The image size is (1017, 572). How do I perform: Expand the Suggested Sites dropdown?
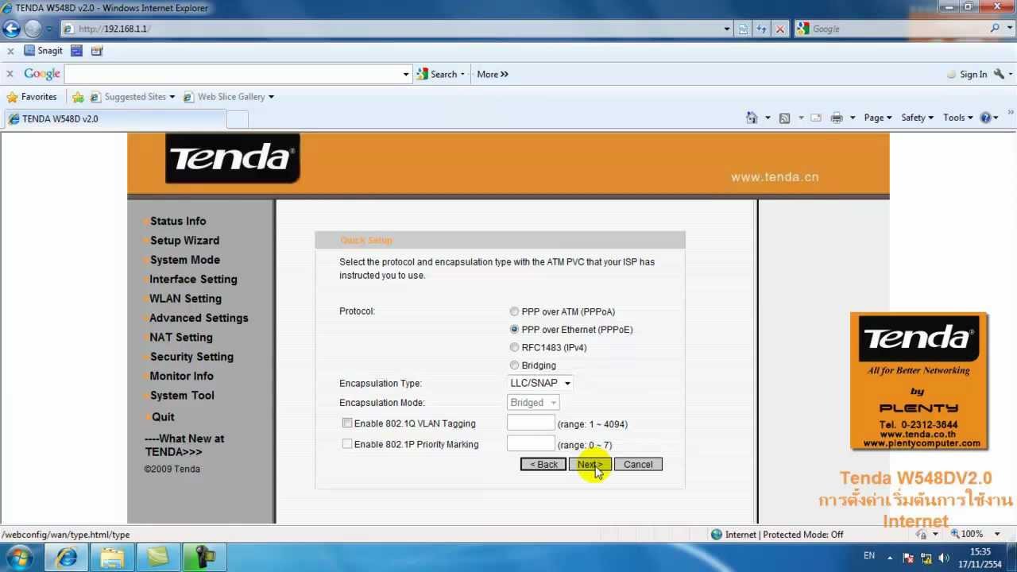click(172, 97)
